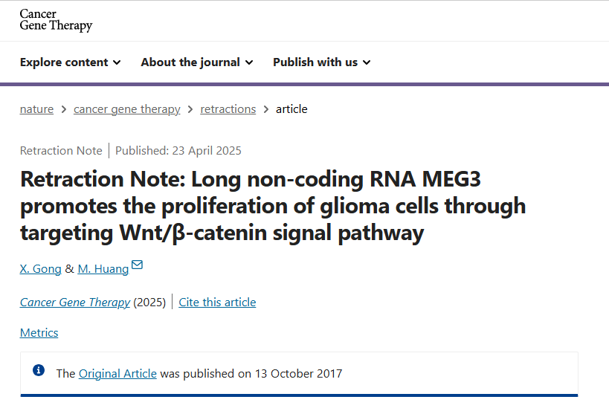Image resolution: width=609 pixels, height=414 pixels.
Task: Click breadcrumb arrow icon after nature
Action: coord(64,109)
